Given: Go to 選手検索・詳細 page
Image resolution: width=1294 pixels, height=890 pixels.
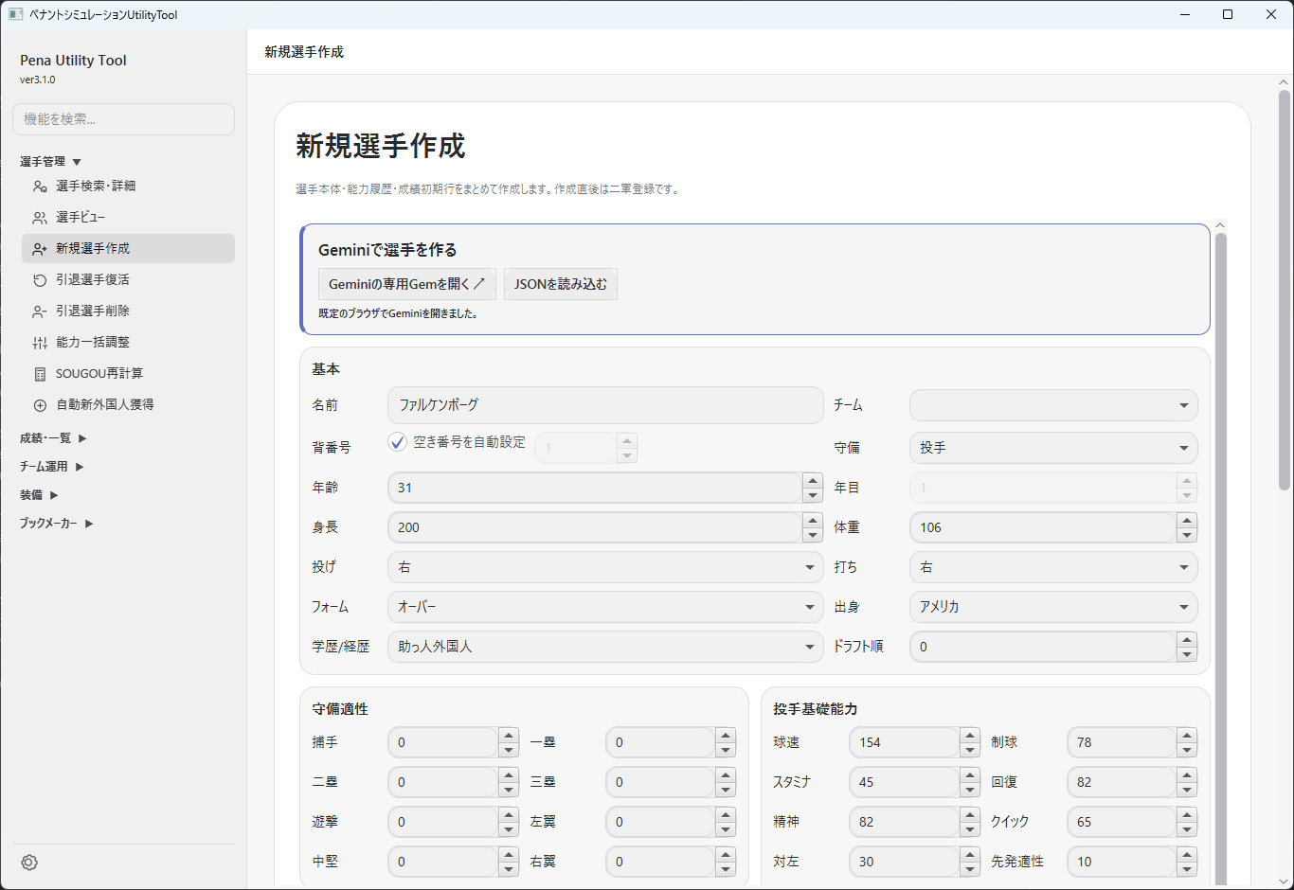Looking at the screenshot, I should [x=128, y=187].
